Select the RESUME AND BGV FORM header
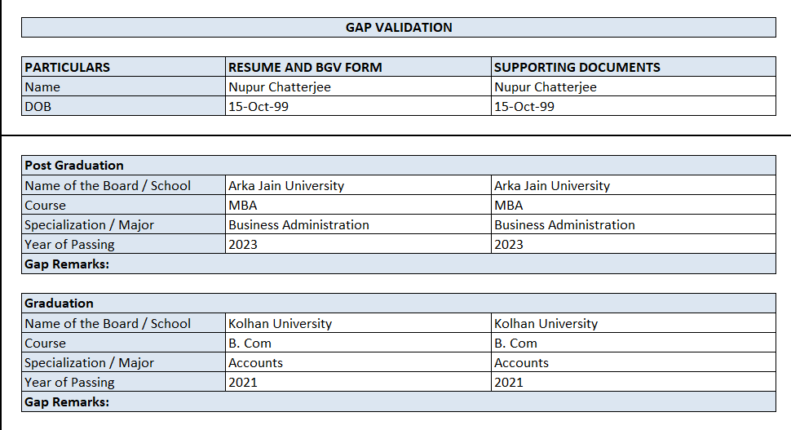The width and height of the screenshot is (791, 430). coord(305,68)
